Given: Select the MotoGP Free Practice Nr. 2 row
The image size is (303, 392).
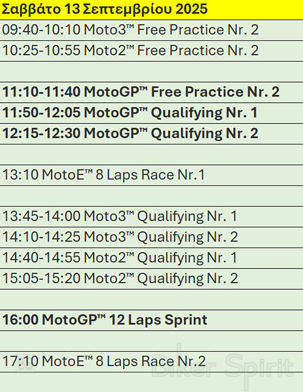Looking at the screenshot, I should pos(140,92).
